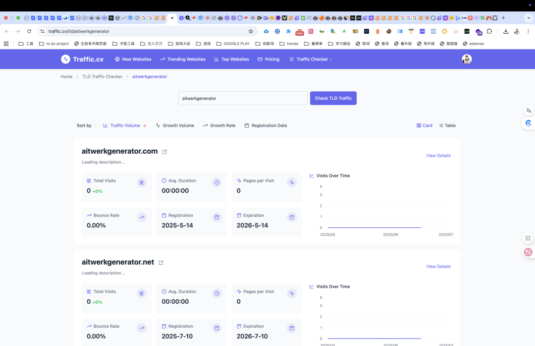The height and width of the screenshot is (346, 535).
Task: Click the translate floating side button
Action: point(529,111)
